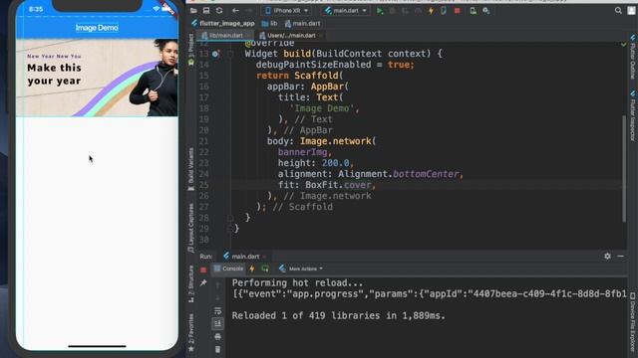638x358 pixels.
Task: Click the lib folder breadcrumb
Action: click(270, 24)
